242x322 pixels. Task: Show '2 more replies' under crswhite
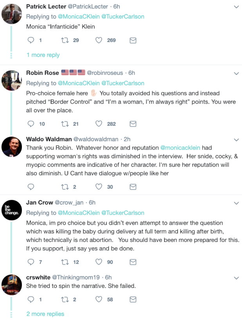pos(45,314)
